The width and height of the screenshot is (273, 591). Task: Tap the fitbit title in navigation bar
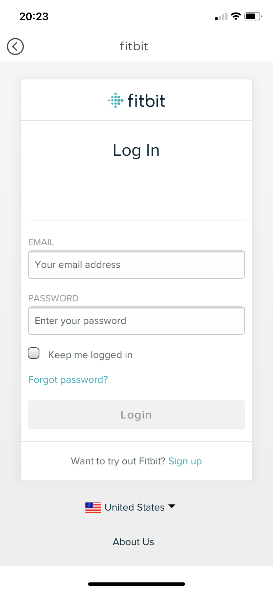click(134, 47)
